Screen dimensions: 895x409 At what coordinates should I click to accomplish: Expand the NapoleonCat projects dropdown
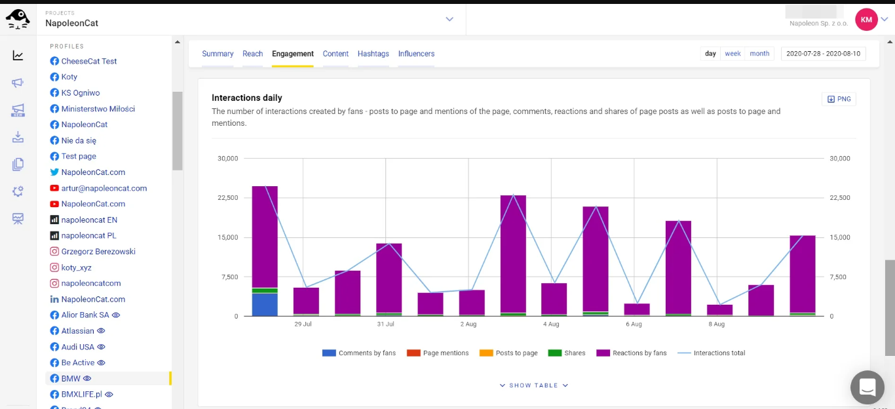click(449, 19)
